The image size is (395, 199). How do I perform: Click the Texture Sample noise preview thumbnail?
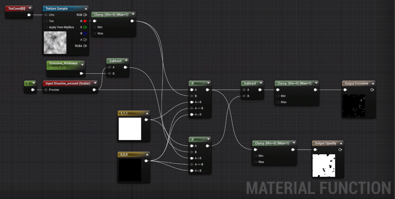click(55, 42)
